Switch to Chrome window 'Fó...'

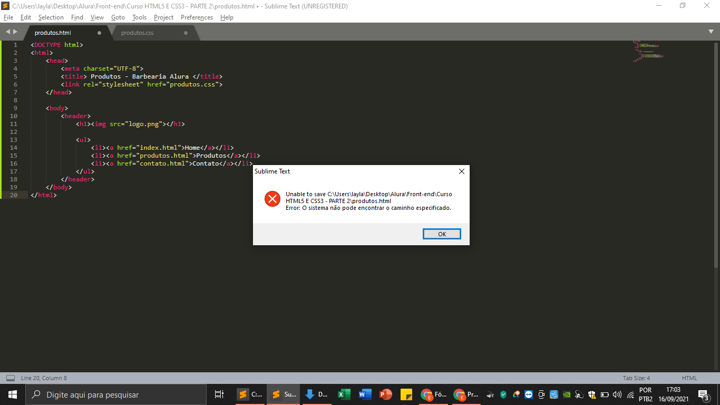(x=433, y=394)
